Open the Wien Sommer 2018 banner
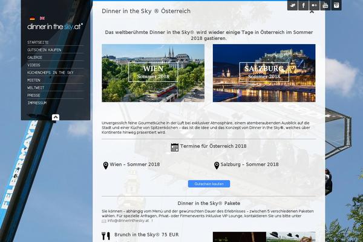363x242 pixels. point(153,73)
